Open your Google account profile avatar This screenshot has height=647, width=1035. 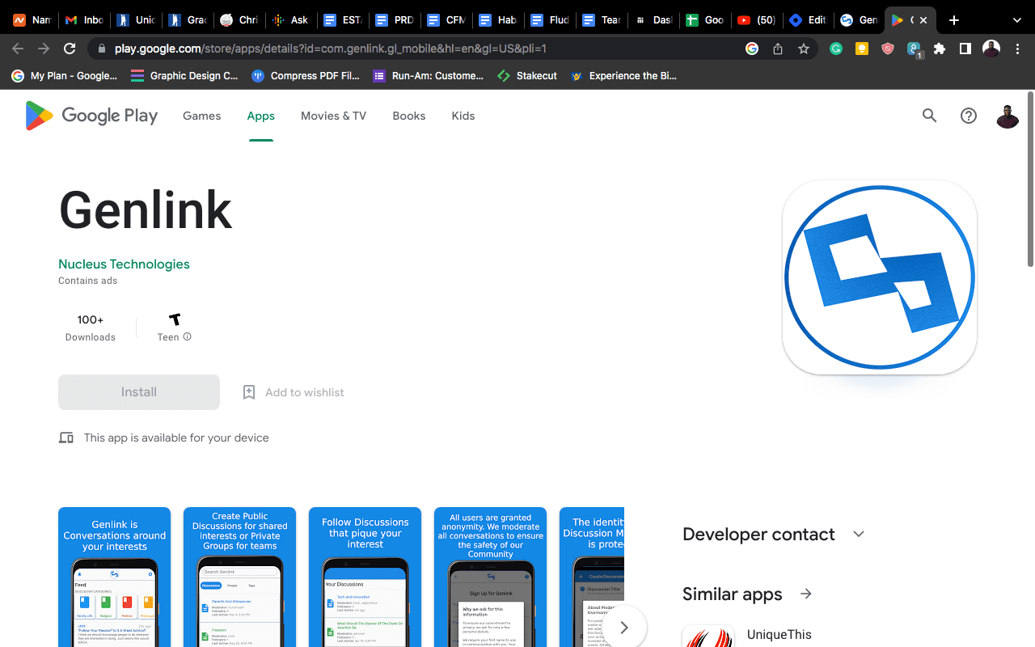(1007, 116)
